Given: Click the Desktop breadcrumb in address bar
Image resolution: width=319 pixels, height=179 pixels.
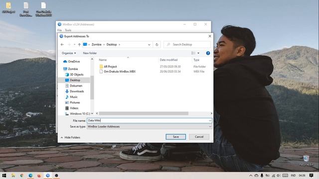Looking at the screenshot, I should pos(112,44).
